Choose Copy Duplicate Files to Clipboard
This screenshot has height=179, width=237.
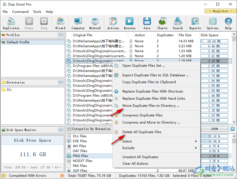(x=156, y=82)
